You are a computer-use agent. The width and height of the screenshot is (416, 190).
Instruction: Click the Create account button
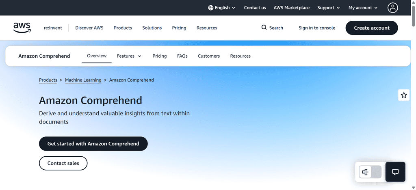pyautogui.click(x=372, y=28)
